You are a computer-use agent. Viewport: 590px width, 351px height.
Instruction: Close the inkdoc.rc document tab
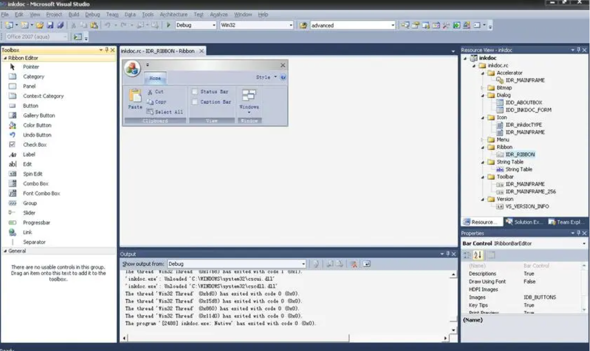[x=202, y=51]
